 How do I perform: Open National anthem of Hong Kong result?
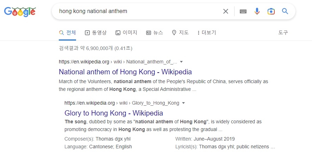point(125,72)
